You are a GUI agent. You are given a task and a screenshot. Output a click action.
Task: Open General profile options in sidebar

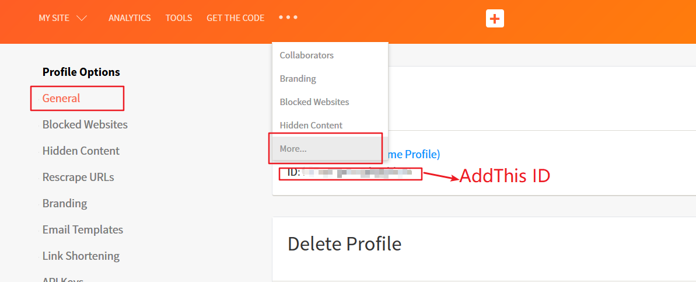pyautogui.click(x=61, y=98)
